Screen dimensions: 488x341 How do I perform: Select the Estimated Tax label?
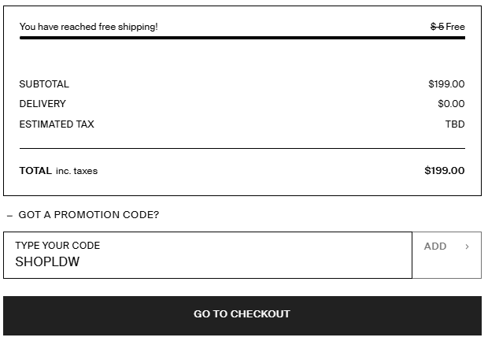pyautogui.click(x=57, y=124)
